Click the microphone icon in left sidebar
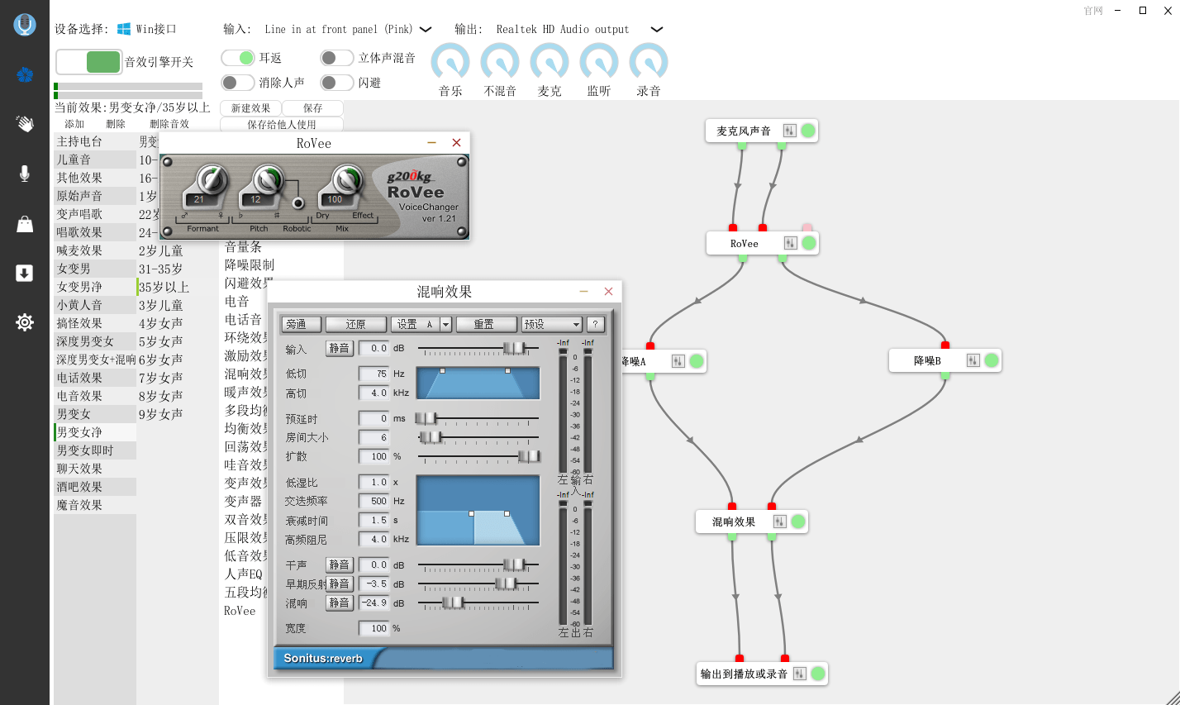Viewport: 1180px width, 705px height. [25, 174]
